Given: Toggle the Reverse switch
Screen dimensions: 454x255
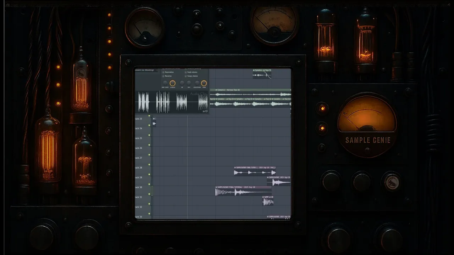Looking at the screenshot, I should coord(163,76).
